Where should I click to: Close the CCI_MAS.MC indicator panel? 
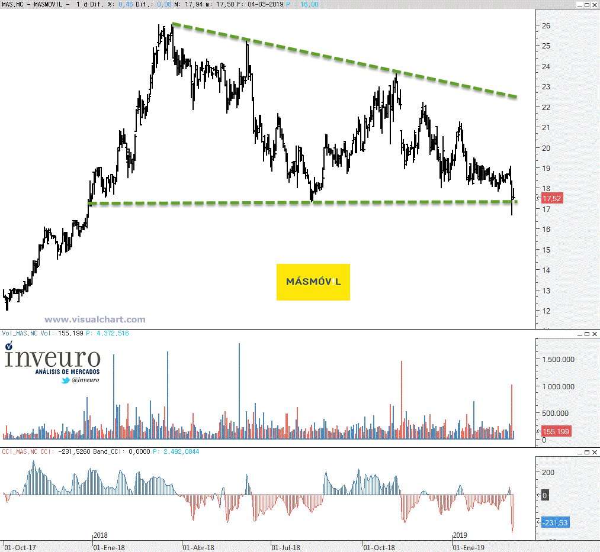(x=595, y=452)
